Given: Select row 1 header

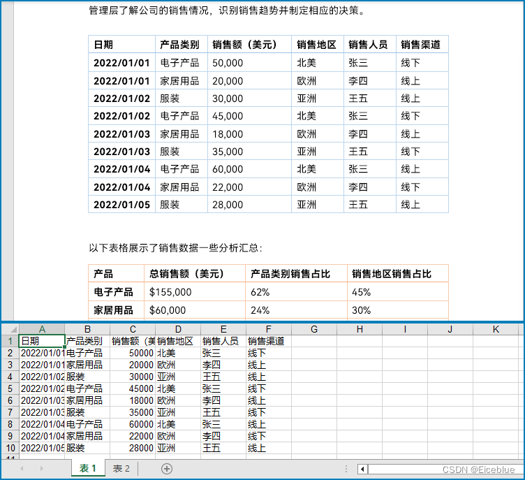Looking at the screenshot, I should [x=10, y=341].
